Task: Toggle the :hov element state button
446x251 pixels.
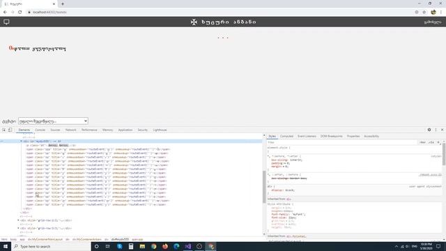Action: coord(423,142)
